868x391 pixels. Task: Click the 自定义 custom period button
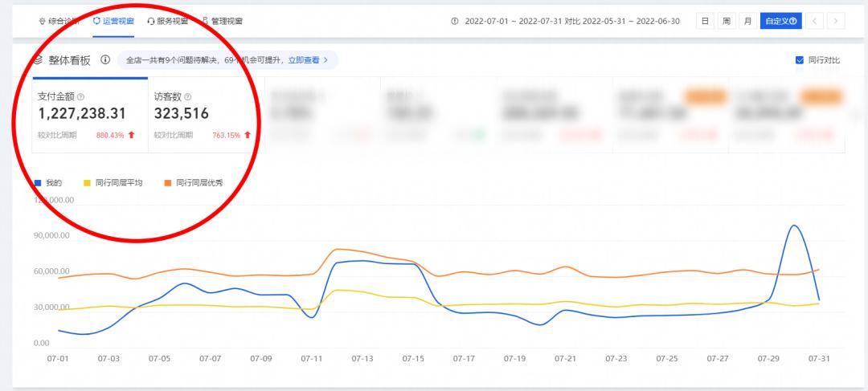(780, 21)
